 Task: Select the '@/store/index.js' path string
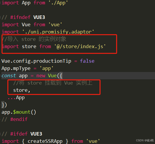pyautogui.click(x=80, y=47)
